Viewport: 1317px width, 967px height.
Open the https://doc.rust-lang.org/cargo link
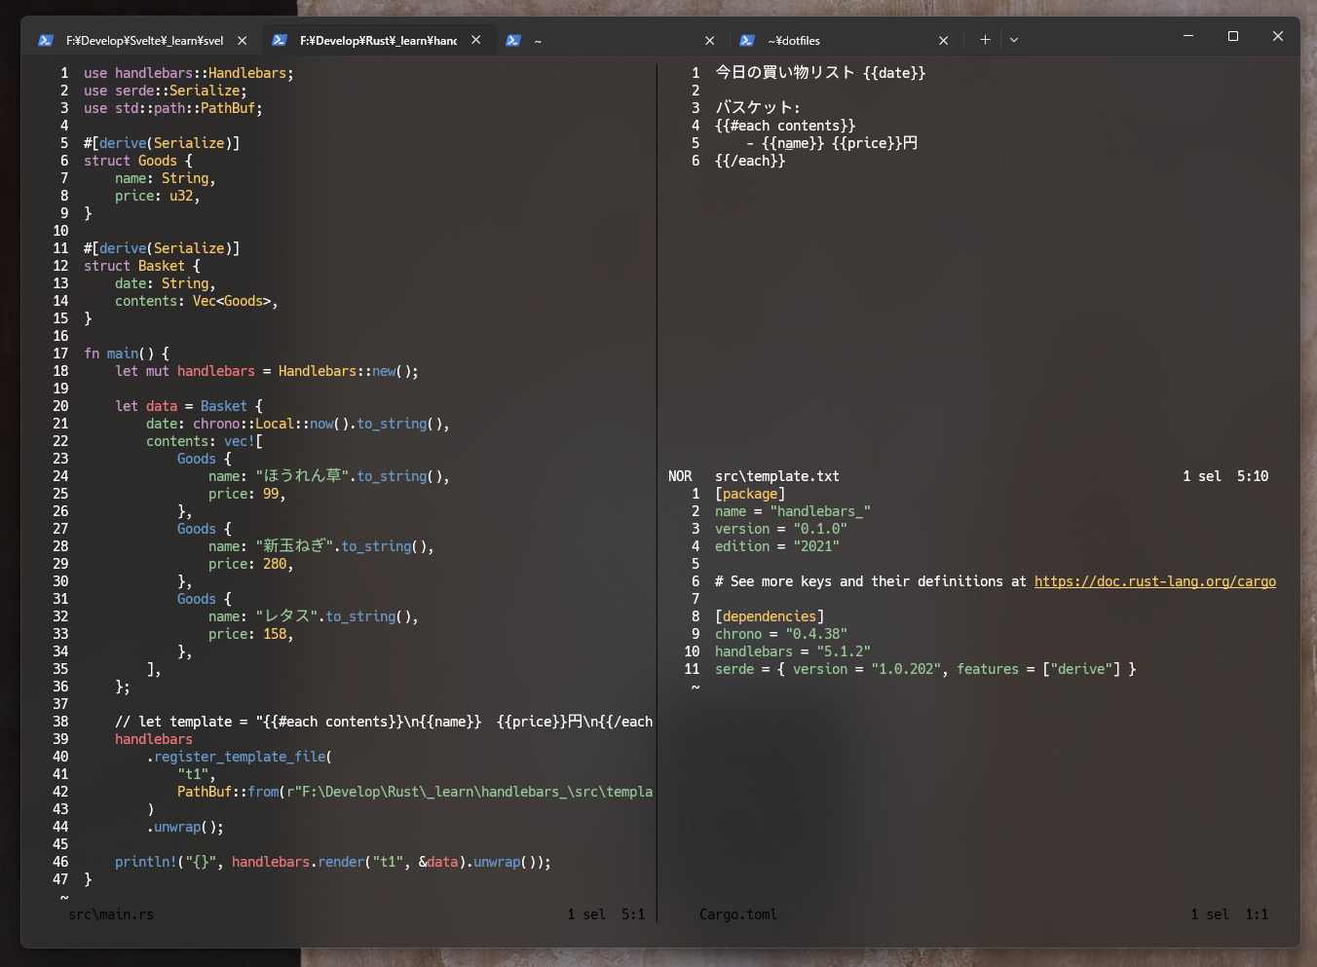pos(1155,581)
